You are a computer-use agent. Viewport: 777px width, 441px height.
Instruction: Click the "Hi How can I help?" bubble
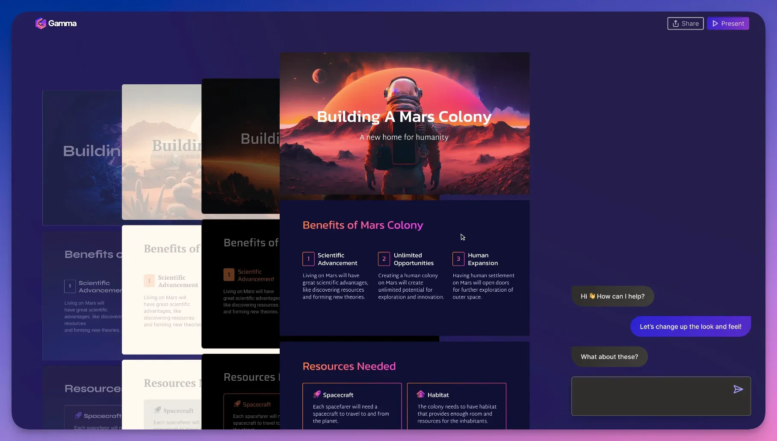(612, 296)
